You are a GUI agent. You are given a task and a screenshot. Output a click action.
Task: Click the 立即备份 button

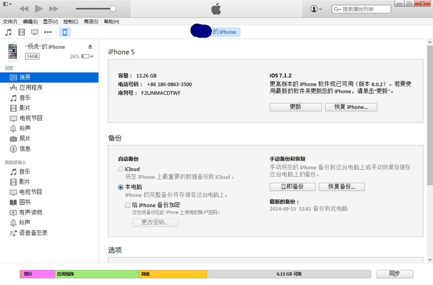pyautogui.click(x=292, y=187)
